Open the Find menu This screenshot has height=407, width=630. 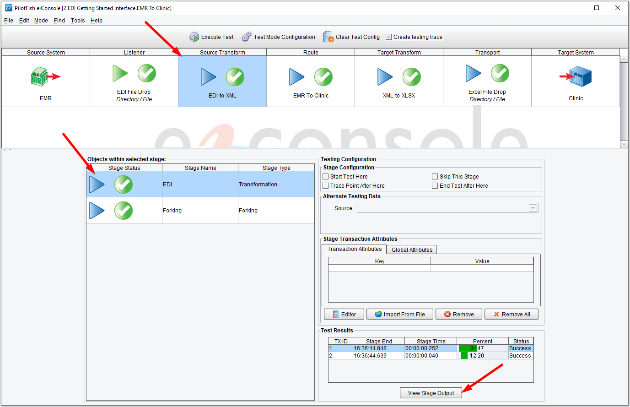(59, 21)
